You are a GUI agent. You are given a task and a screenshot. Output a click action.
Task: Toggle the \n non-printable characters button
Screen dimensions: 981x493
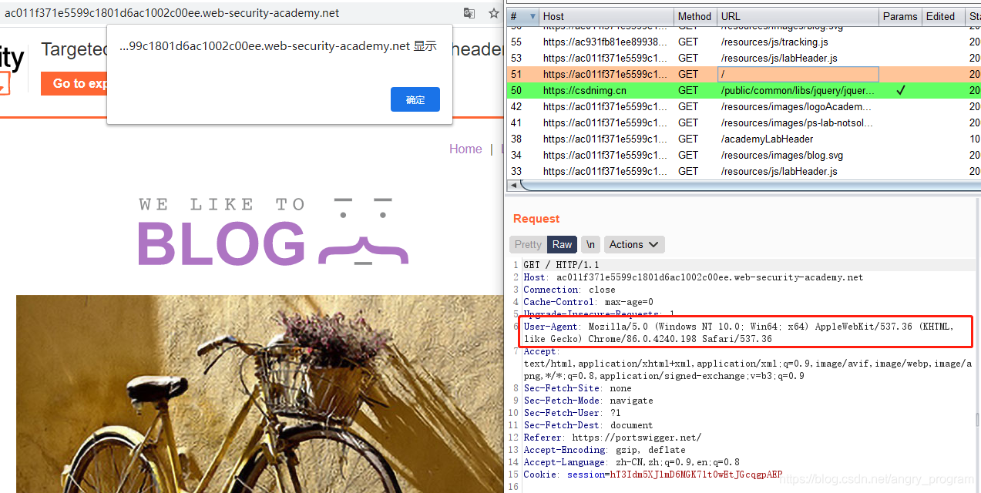pos(590,244)
